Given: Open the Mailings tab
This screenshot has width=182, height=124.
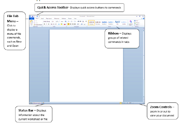Looking at the screenshot, I should (x=64, y=19).
